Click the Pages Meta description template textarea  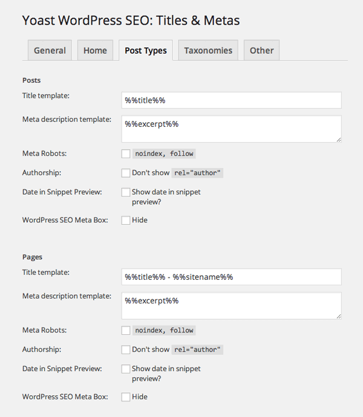[x=232, y=306]
